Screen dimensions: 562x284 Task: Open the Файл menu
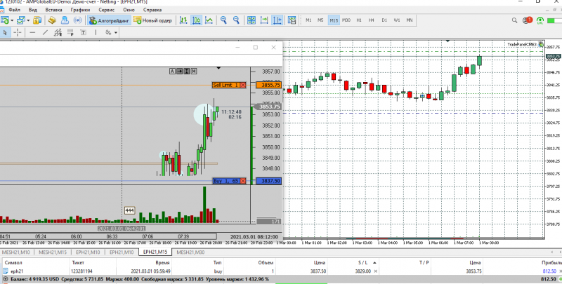pyautogui.click(x=14, y=10)
